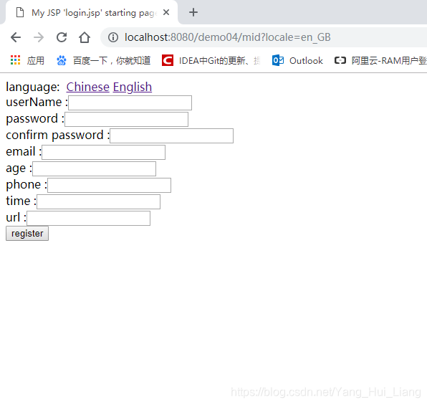Select the My JSP 'login.jsp' tab
The image size is (427, 405).
point(92,12)
